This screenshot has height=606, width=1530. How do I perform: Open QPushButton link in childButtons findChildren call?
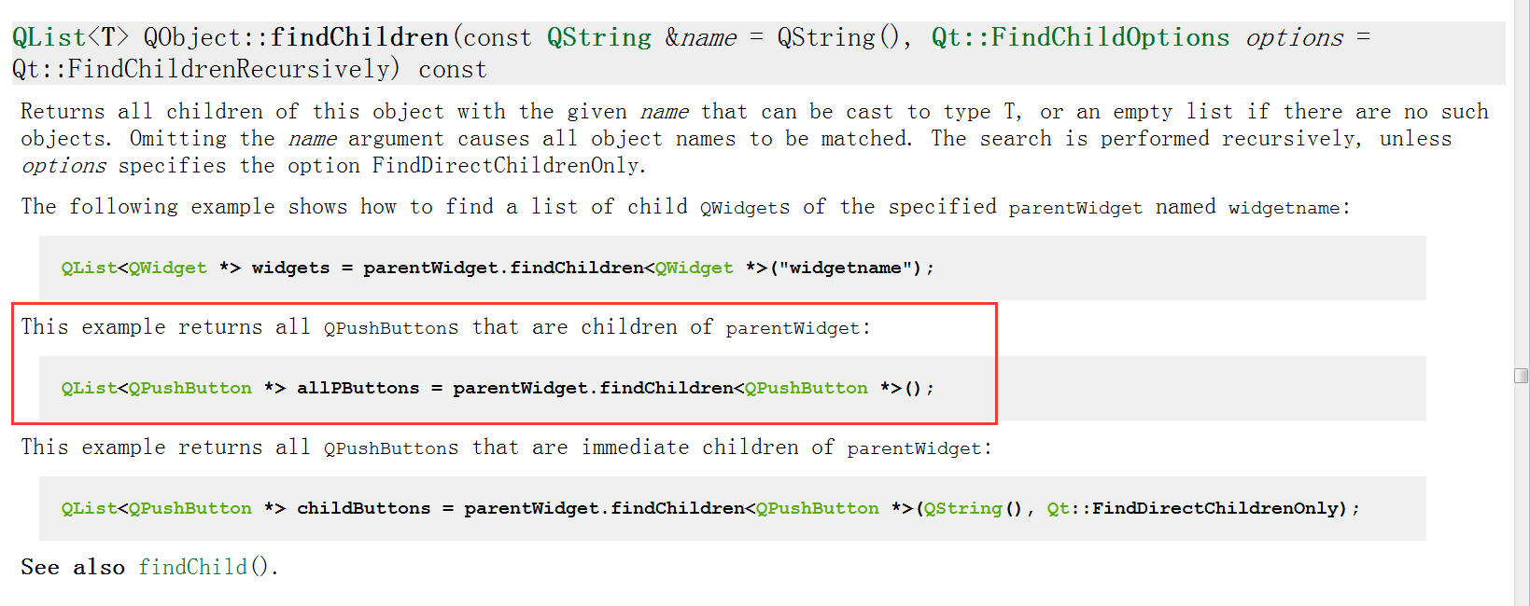click(818, 508)
